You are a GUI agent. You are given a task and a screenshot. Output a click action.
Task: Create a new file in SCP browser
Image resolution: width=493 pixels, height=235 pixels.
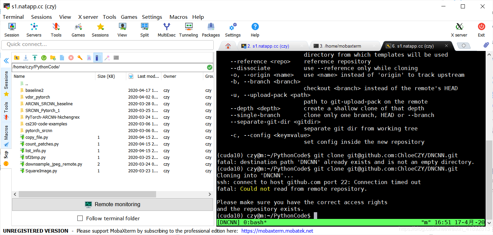click(x=62, y=58)
